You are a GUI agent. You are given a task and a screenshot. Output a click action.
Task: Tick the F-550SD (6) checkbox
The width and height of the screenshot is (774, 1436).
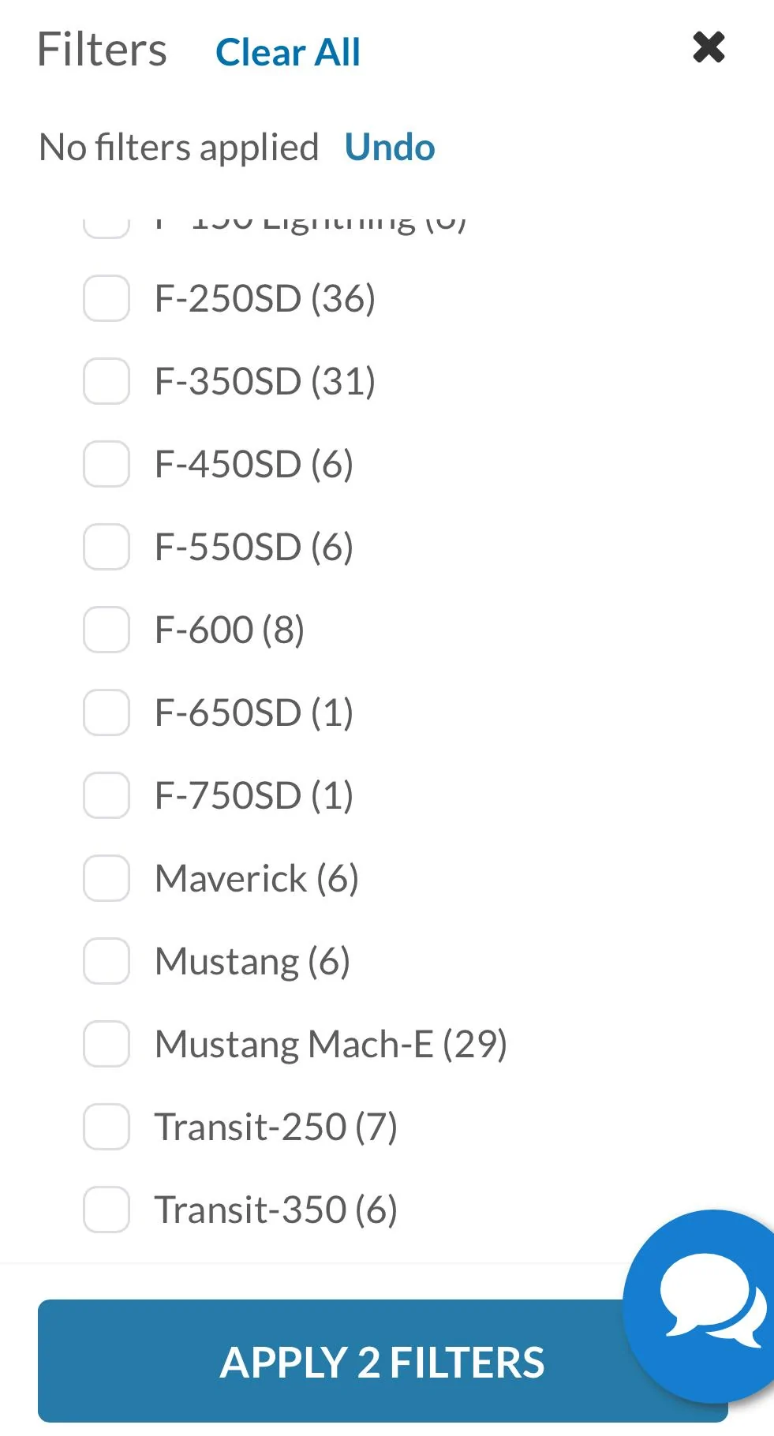point(107,547)
